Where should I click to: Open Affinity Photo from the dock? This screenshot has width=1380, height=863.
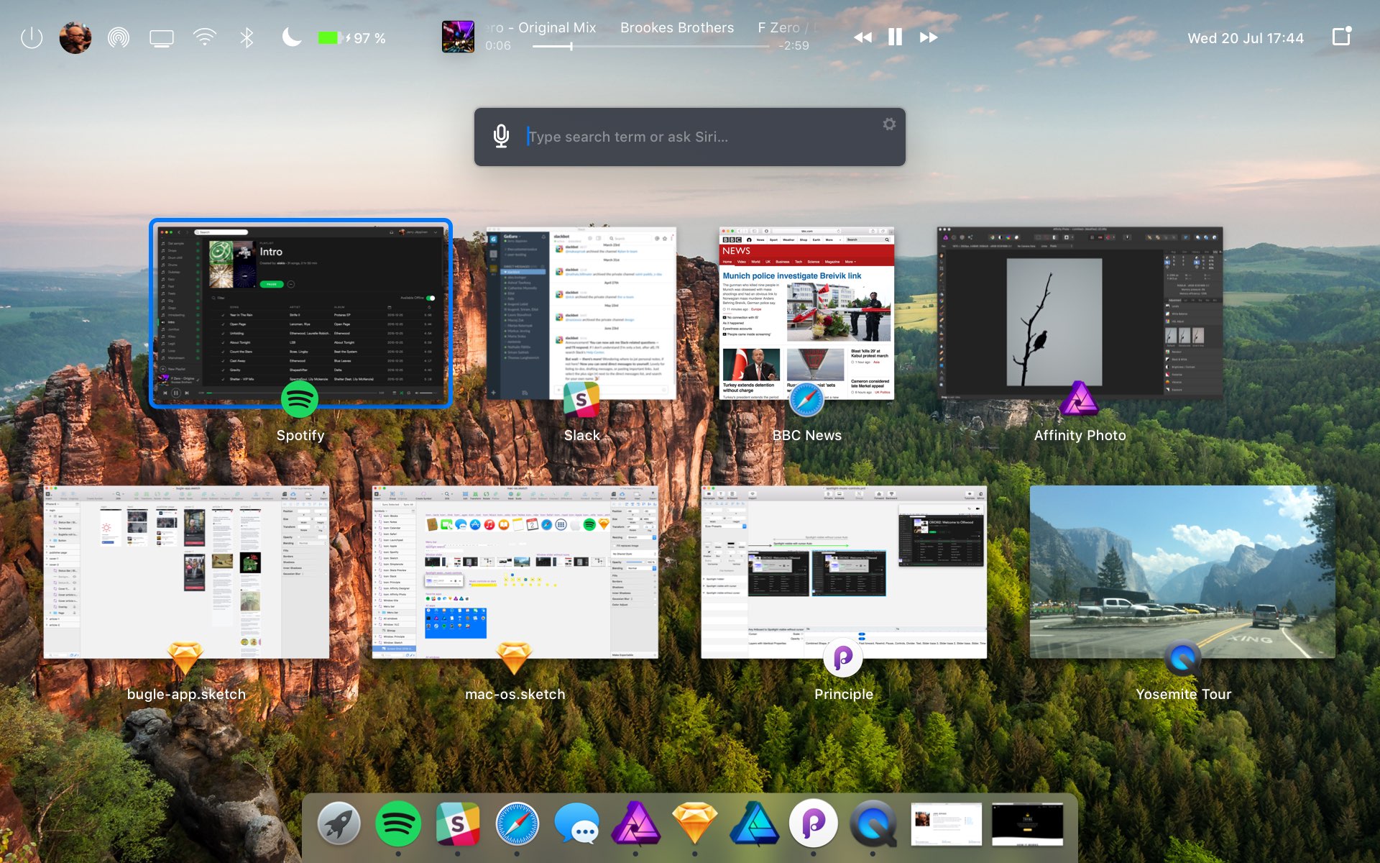coord(635,823)
